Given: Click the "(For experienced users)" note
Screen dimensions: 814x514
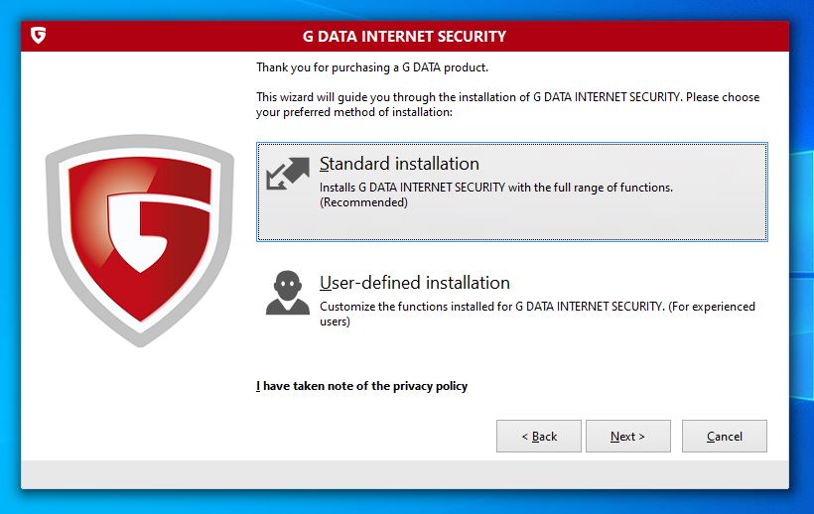Looking at the screenshot, I should [537, 314].
